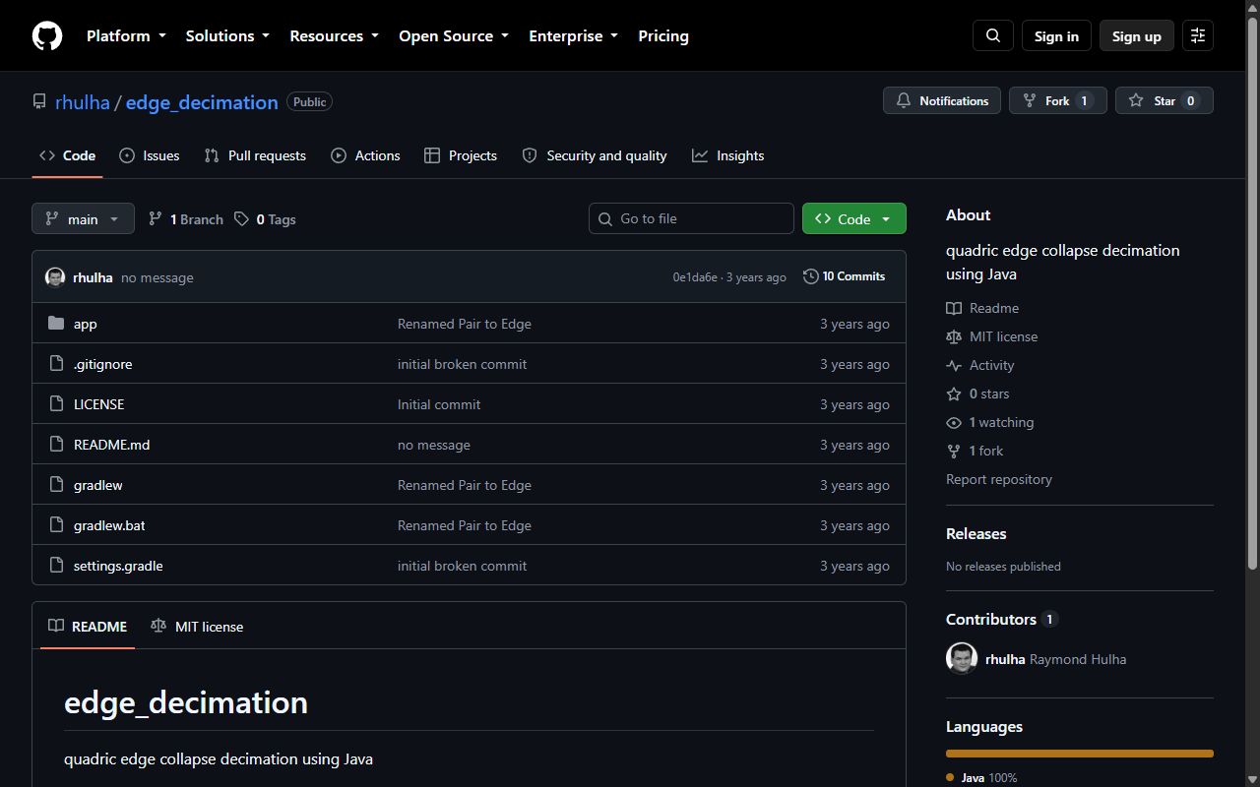Click the file icon beside gradlew
The height and width of the screenshot is (787, 1260).
pos(56,485)
